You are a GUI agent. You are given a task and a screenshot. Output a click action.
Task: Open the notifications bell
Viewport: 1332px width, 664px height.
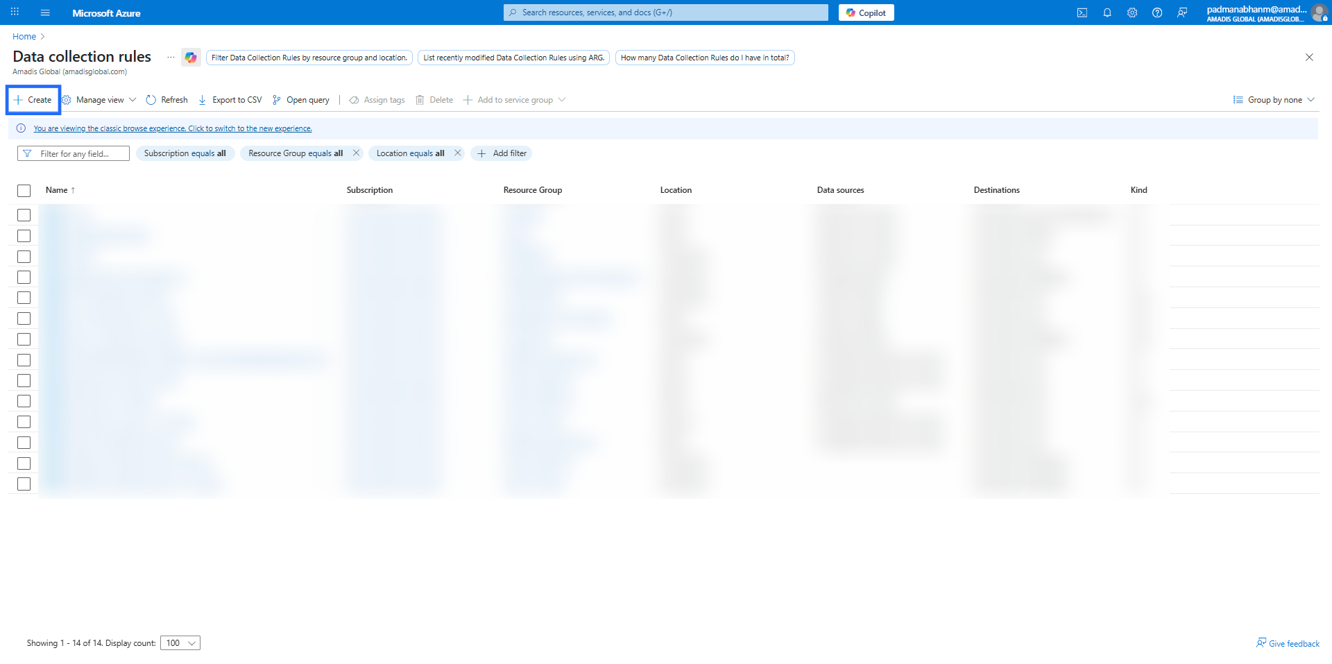[x=1107, y=12]
